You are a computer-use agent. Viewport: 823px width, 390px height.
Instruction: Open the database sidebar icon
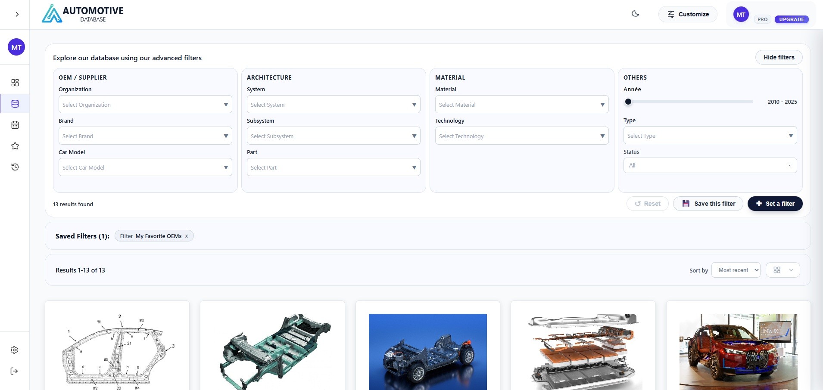pos(15,104)
